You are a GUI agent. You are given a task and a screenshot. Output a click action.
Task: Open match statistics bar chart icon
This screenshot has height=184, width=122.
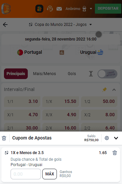pyautogui.click(x=62, y=52)
